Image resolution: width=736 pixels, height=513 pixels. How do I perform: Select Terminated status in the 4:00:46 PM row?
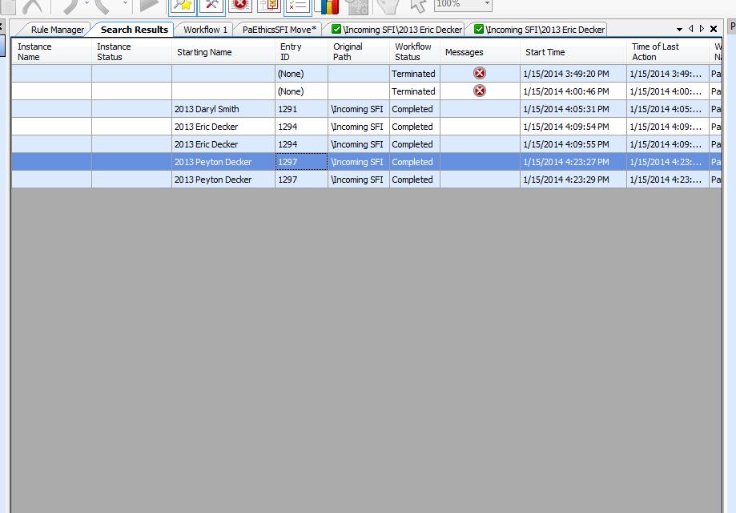click(x=415, y=91)
